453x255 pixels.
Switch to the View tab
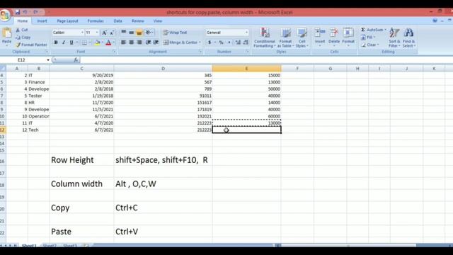[x=158, y=21]
